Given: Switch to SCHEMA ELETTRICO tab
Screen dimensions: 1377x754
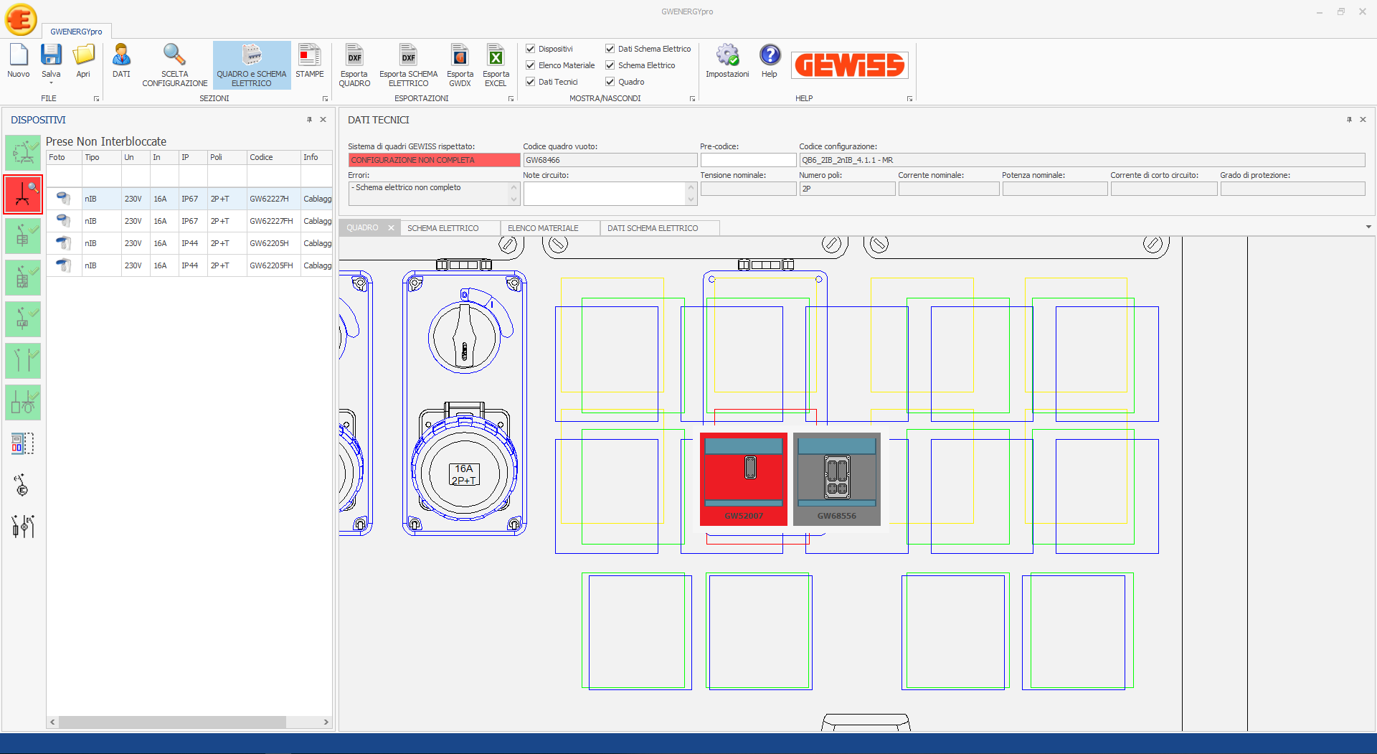Looking at the screenshot, I should 443,228.
